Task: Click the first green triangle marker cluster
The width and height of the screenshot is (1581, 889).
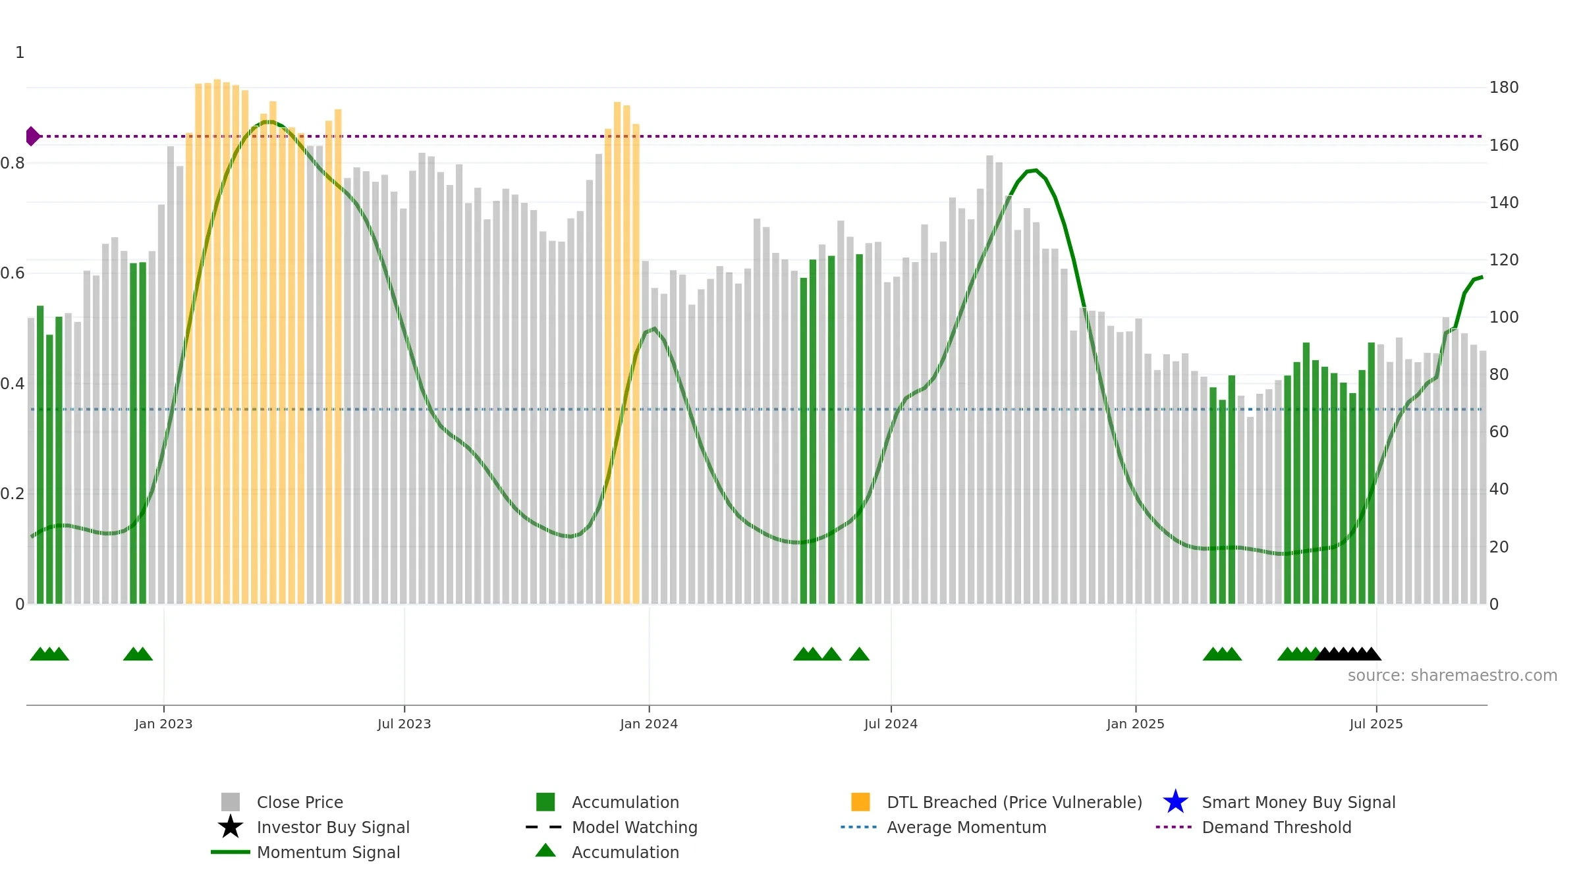Action: point(49,654)
